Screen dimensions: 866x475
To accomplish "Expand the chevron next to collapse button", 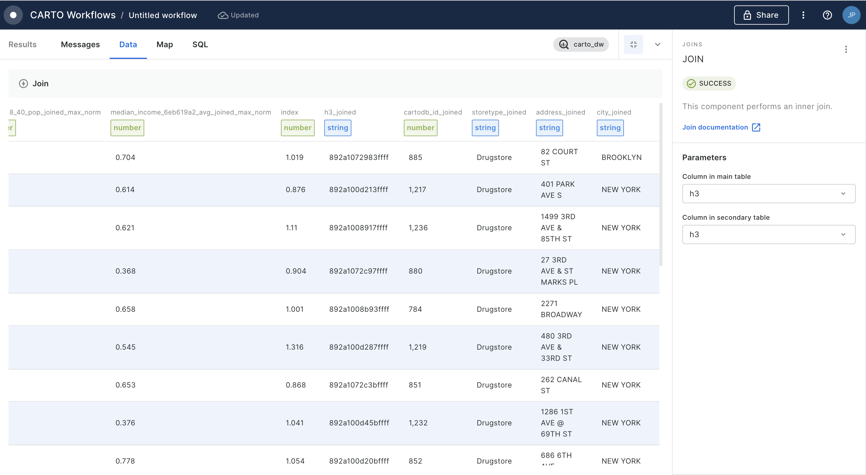I will [x=657, y=44].
